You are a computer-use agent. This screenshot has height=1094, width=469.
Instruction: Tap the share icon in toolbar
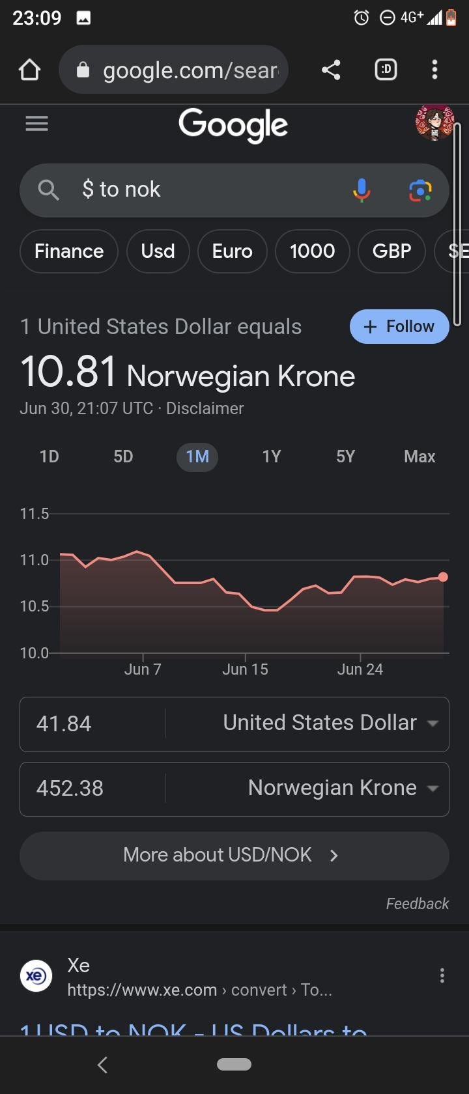pyautogui.click(x=331, y=70)
